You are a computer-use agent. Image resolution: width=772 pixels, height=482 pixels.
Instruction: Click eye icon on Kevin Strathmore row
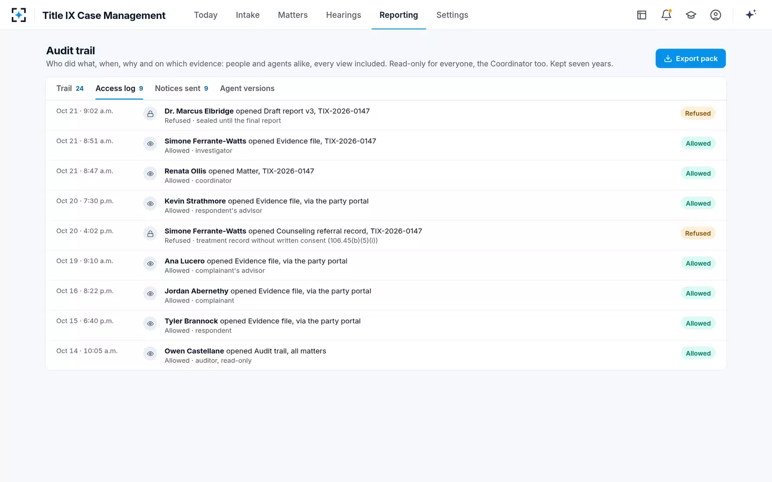(150, 204)
